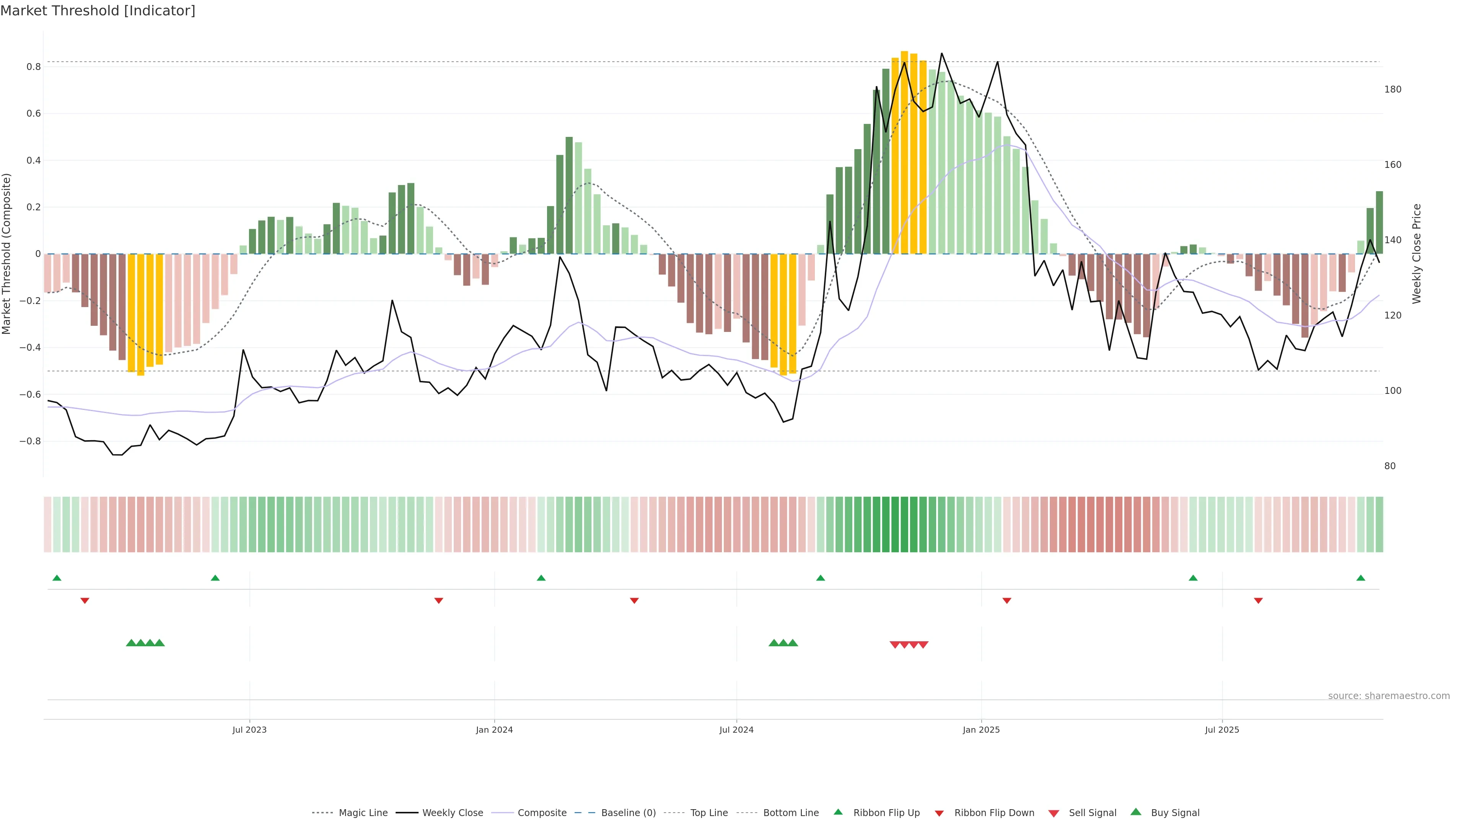The image size is (1469, 826).
Task: Click the source: sharemaestro.com text
Action: 1389,696
